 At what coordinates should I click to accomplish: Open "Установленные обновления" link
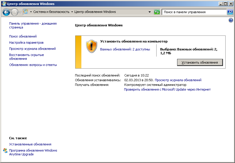(x=30, y=144)
